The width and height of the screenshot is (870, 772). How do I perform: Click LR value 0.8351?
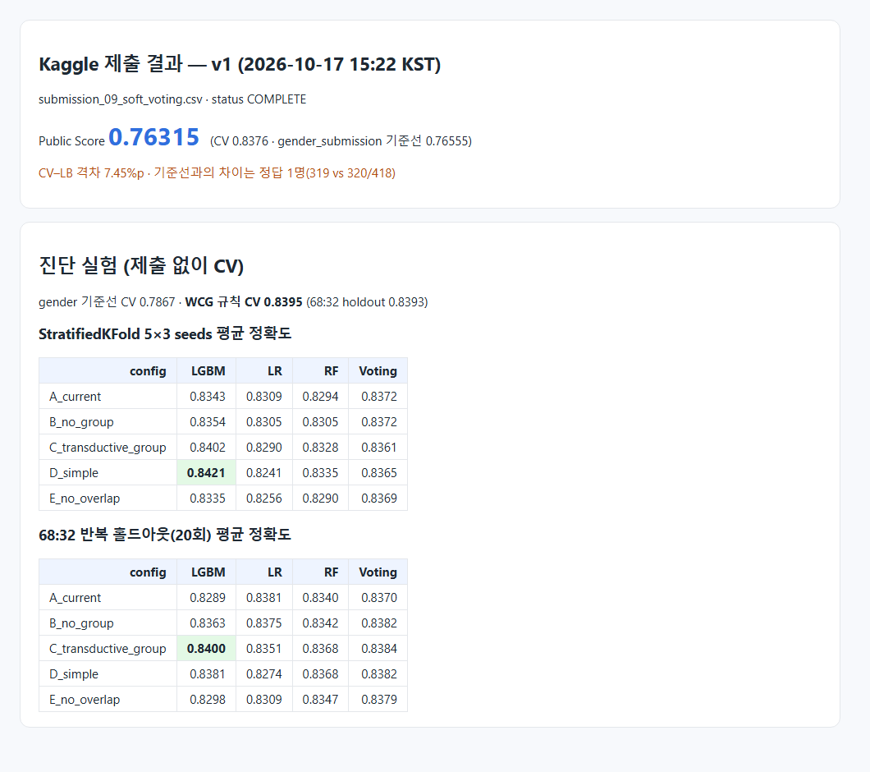(264, 649)
